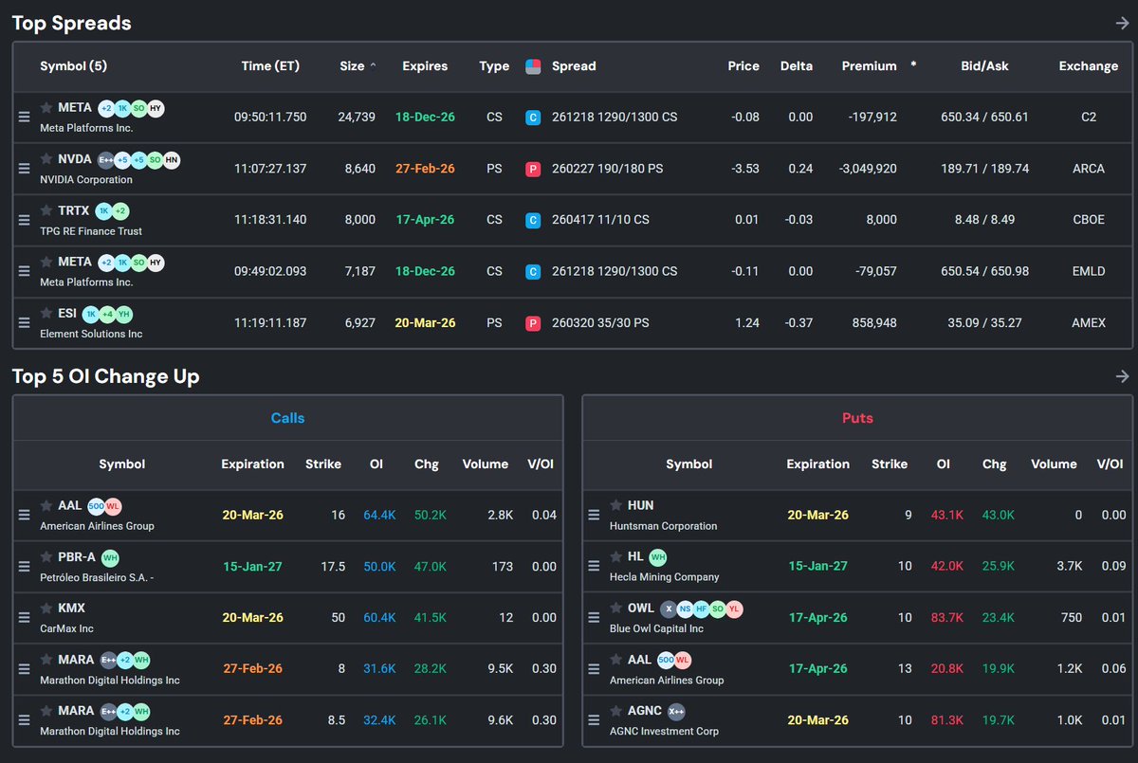Screen dimensions: 1138x763
Task: Favorite AAL in the Calls table
Action: coord(46,505)
